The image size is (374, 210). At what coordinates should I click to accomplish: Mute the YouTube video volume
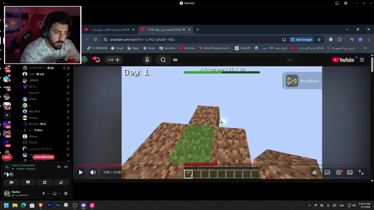pos(93,172)
